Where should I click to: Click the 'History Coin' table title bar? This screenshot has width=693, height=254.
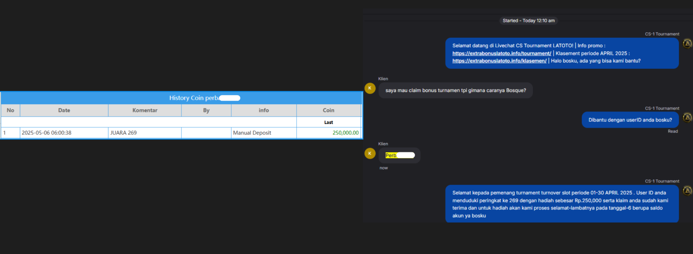[x=182, y=98]
